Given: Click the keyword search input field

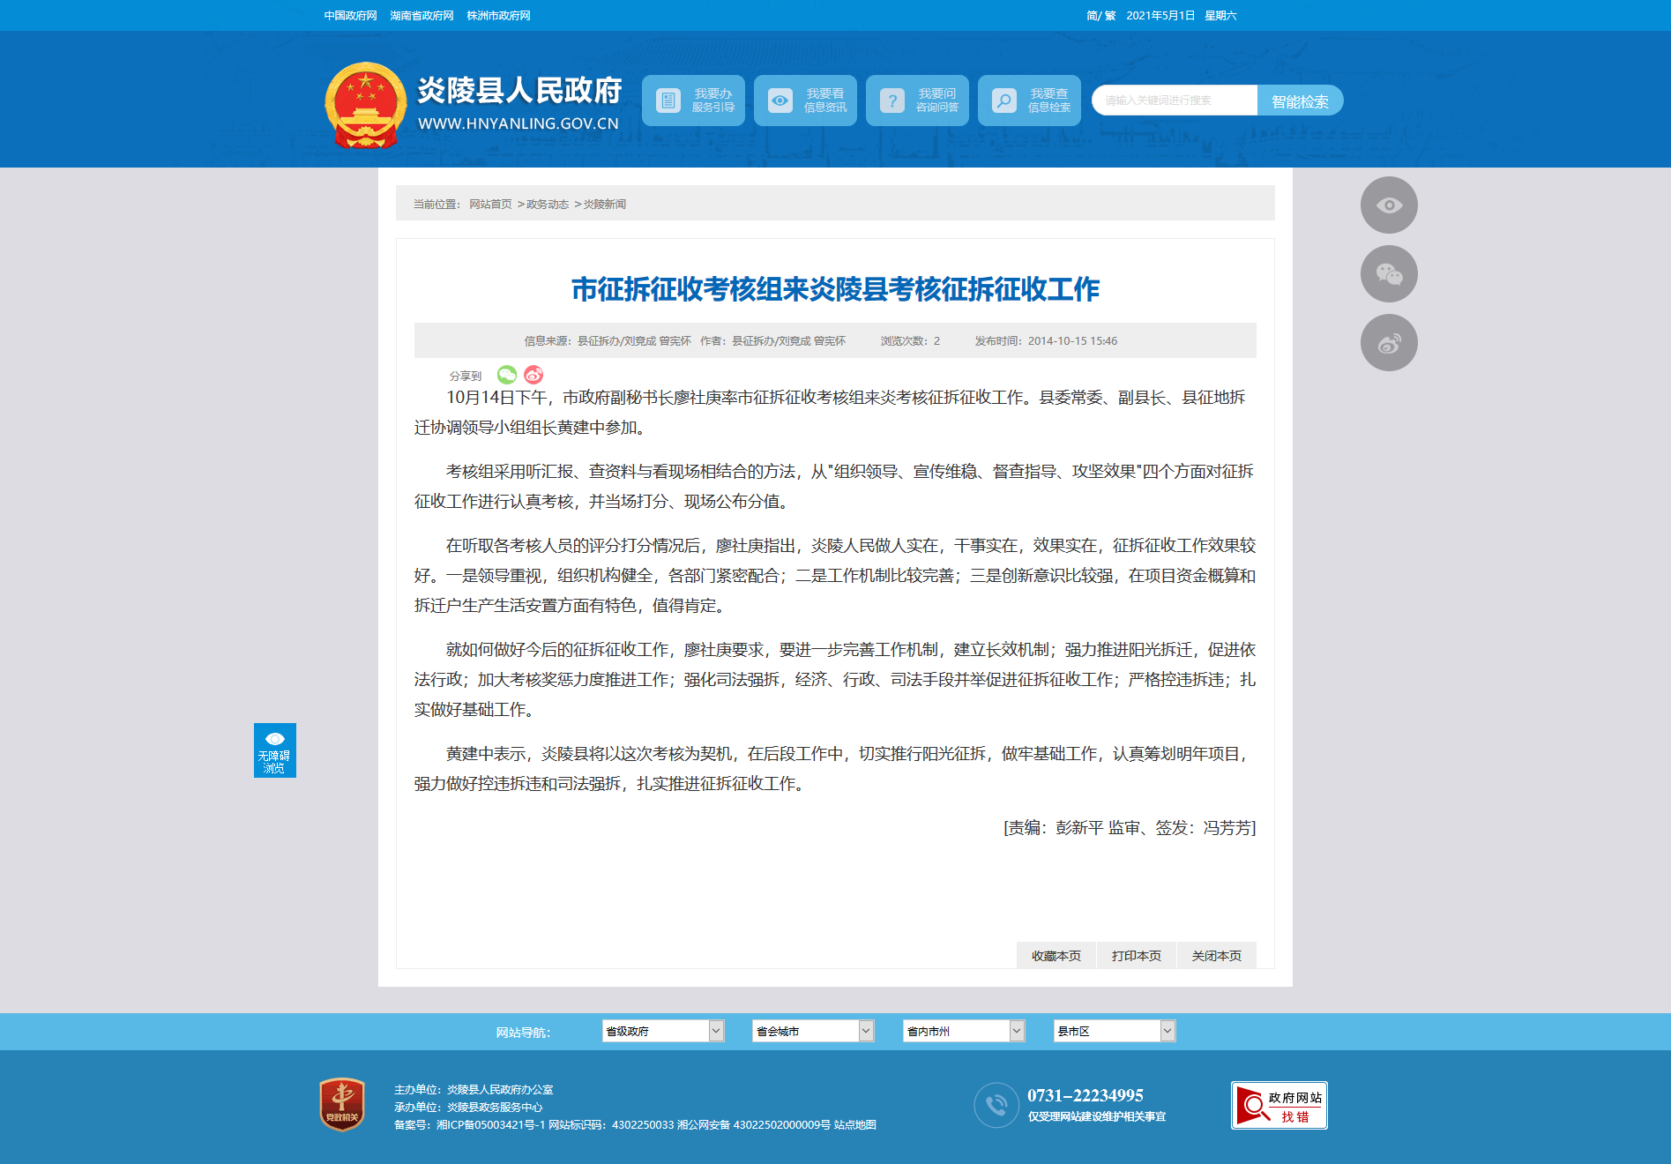Looking at the screenshot, I should [x=1175, y=101].
